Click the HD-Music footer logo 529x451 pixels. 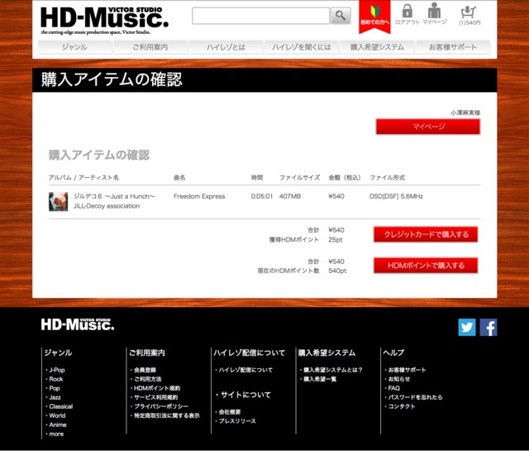[78, 324]
